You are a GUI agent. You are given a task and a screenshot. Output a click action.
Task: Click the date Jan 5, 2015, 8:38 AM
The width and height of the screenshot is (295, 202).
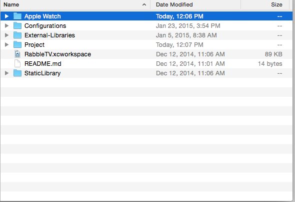186,35
